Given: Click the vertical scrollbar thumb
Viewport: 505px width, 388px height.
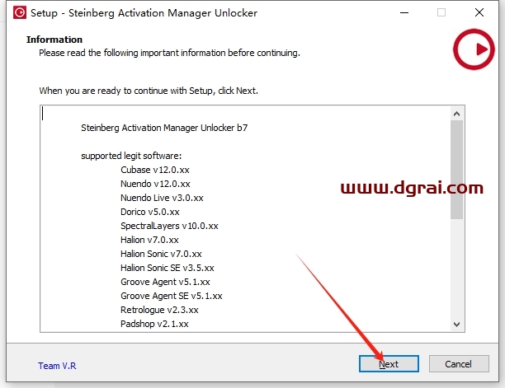Looking at the screenshot, I should 456,170.
